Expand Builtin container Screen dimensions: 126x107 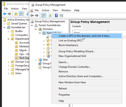[x=8, y=31]
